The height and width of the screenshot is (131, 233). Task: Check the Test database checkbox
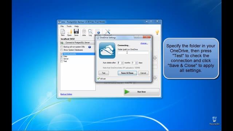click(x=62, y=61)
